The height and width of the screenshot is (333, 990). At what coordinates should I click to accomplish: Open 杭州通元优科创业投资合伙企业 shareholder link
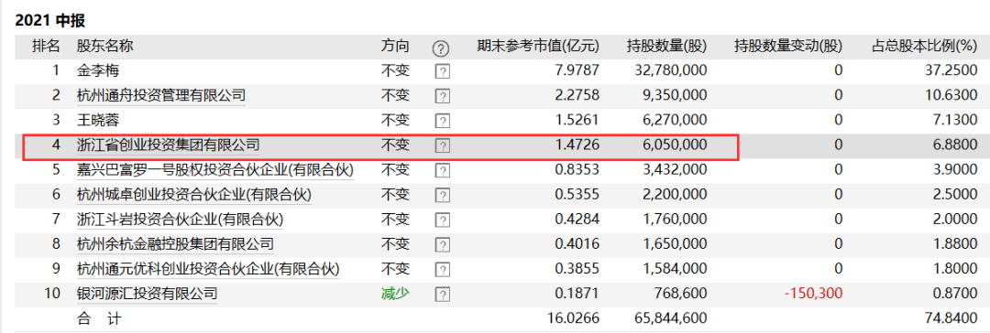pyautogui.click(x=208, y=269)
